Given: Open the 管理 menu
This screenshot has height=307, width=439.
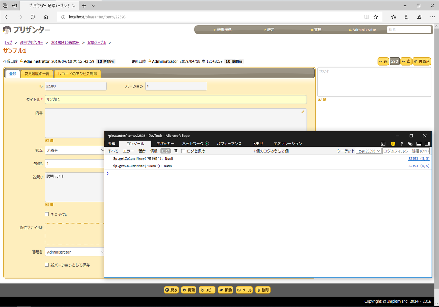Looking at the screenshot, I should click(316, 30).
